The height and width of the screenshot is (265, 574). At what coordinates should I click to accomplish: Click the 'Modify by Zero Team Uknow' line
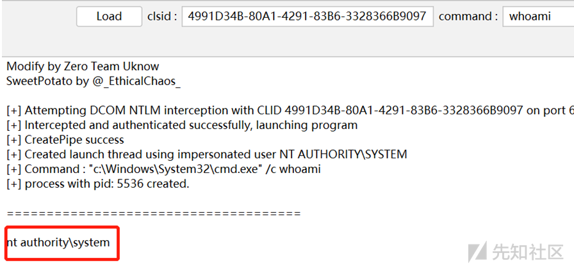pyautogui.click(x=83, y=66)
